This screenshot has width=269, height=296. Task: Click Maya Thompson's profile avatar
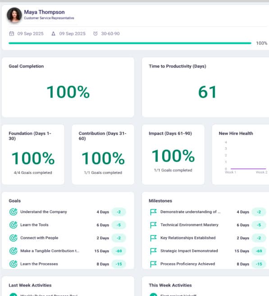coord(14,15)
